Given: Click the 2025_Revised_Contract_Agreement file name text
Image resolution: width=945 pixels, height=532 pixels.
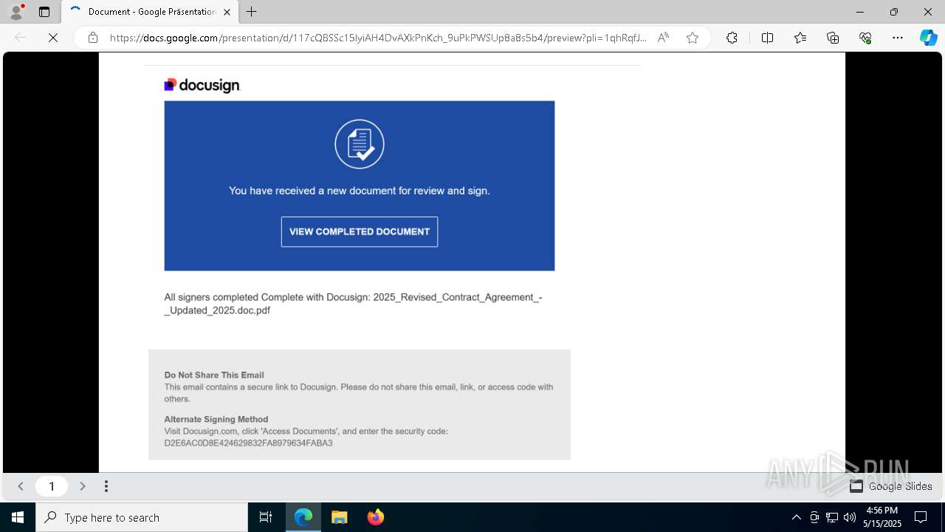Looking at the screenshot, I should (x=353, y=304).
